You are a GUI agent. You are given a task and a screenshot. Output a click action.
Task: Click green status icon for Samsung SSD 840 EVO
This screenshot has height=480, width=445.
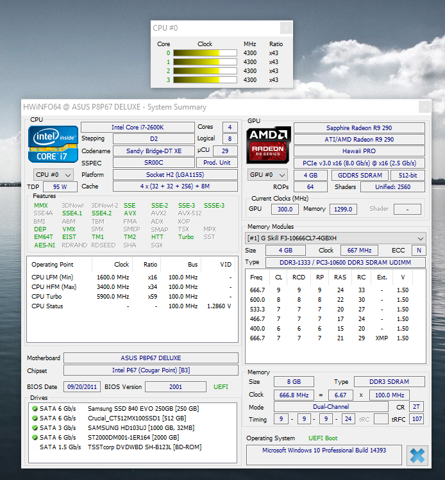pyautogui.click(x=35, y=409)
